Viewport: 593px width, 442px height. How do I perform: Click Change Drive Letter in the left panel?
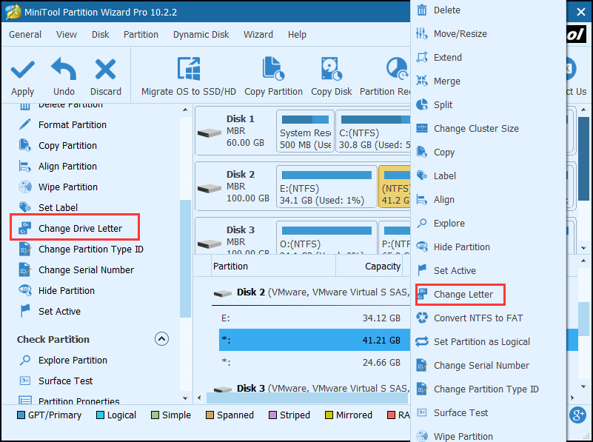tap(80, 228)
